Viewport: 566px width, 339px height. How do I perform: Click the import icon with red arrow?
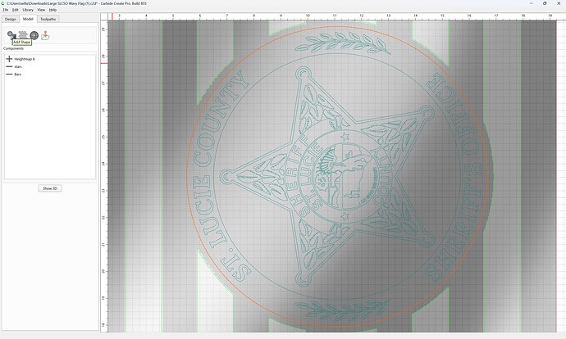(x=45, y=35)
